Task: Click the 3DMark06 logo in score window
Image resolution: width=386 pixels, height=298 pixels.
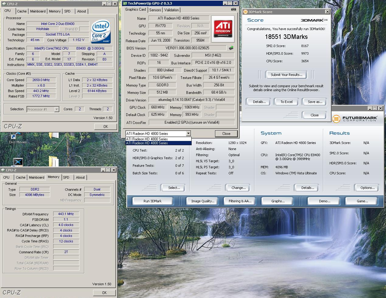Action: coord(314,20)
